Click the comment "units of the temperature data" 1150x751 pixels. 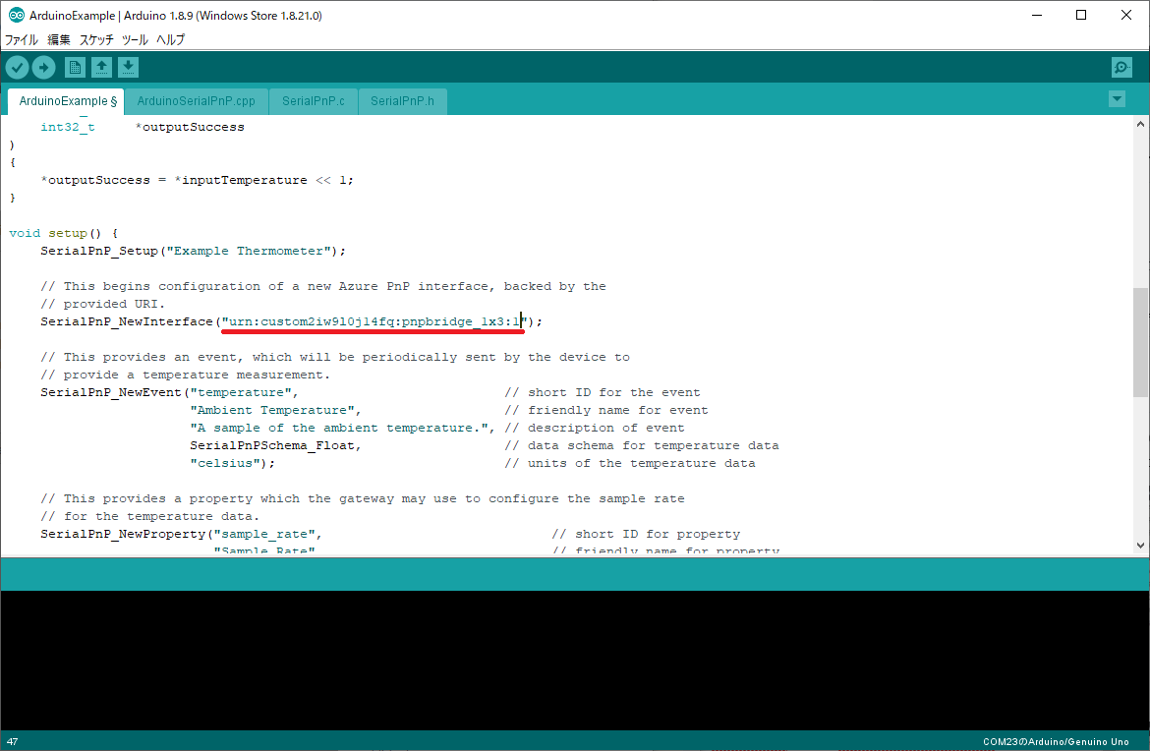click(630, 463)
